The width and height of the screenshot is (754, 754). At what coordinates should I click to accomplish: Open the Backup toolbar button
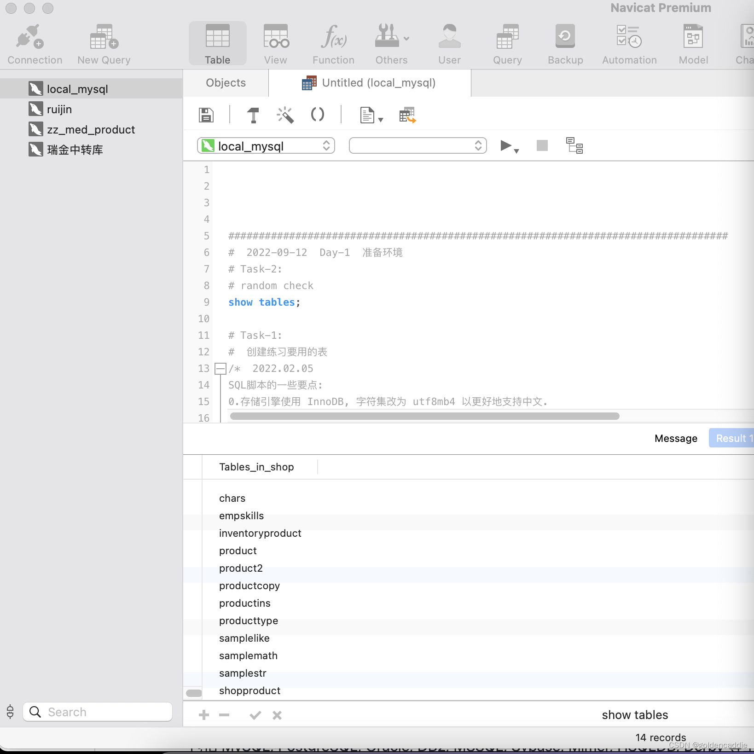[565, 44]
